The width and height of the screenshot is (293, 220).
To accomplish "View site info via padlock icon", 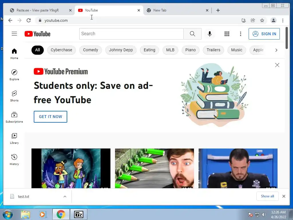I will [40, 20].
